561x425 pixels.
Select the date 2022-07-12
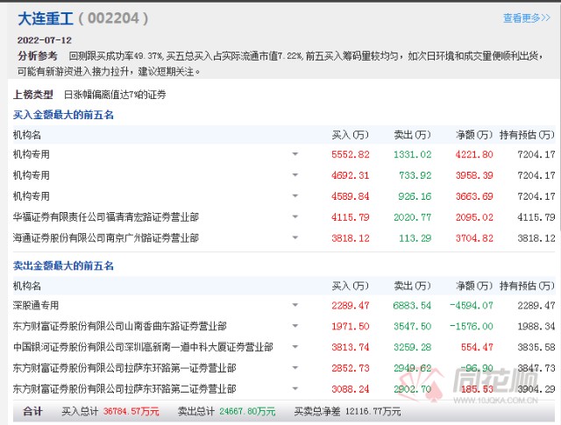45,40
